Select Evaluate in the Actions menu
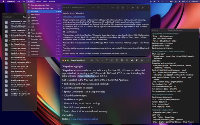Image resolution: width=200 pixels, height=125 pixels. tap(44, 42)
